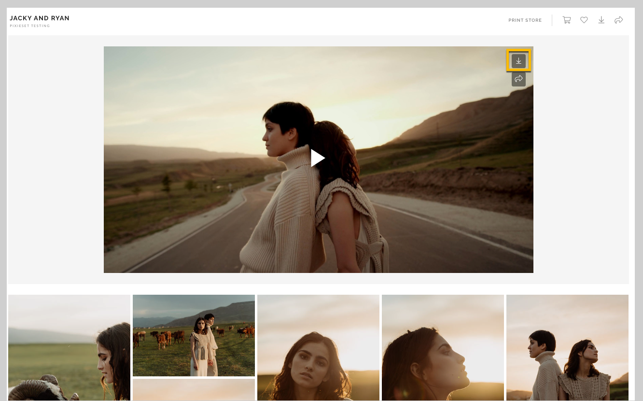The width and height of the screenshot is (643, 401).
Task: Click the PIXIESET TESTING subtitle text
Action: pos(30,26)
